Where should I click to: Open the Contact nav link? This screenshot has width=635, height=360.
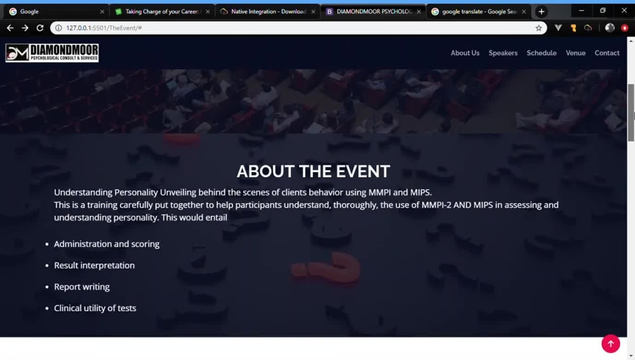click(x=606, y=53)
